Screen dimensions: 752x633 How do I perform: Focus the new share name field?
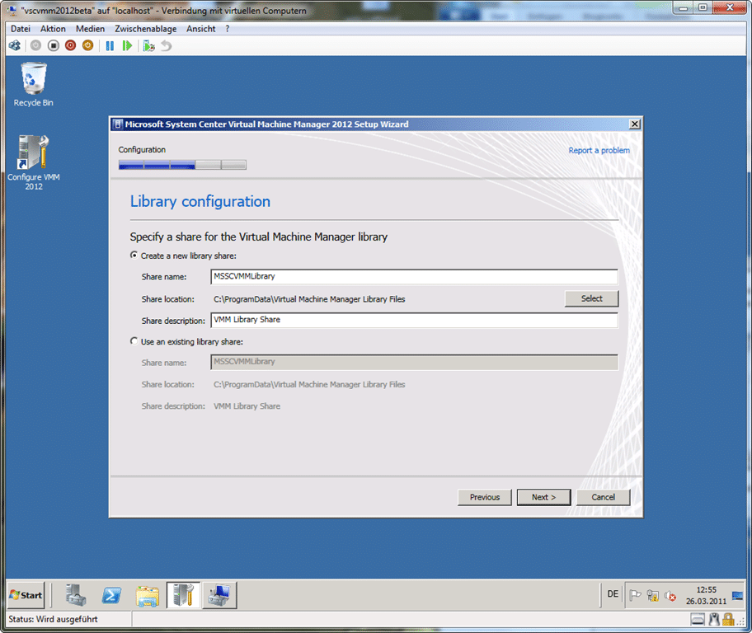[x=415, y=277]
